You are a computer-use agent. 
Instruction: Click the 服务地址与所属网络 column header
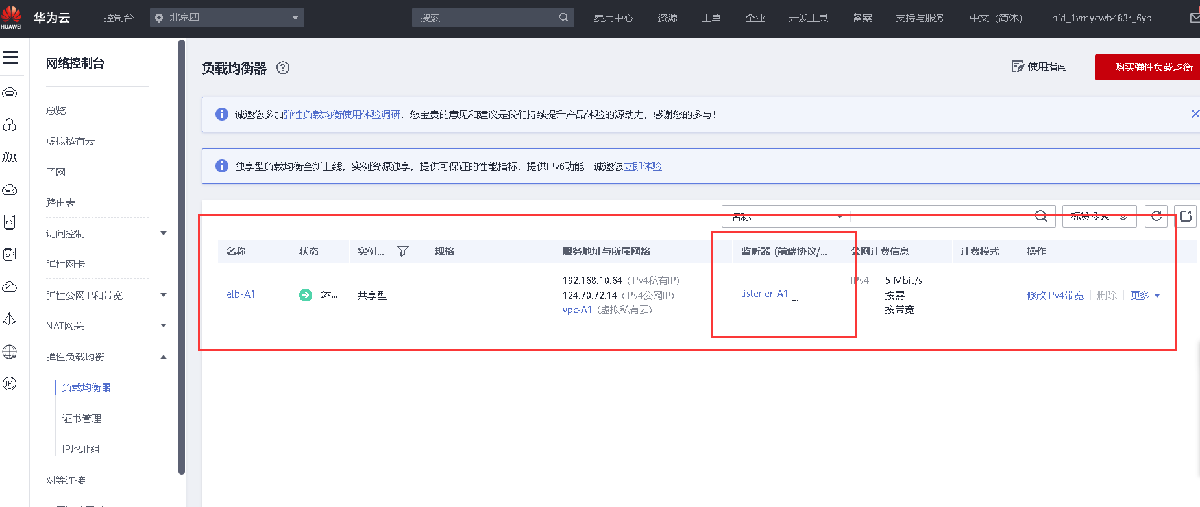(606, 252)
